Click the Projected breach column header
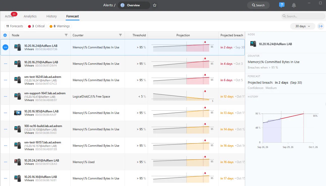This screenshot has height=186, width=326. 232,35
